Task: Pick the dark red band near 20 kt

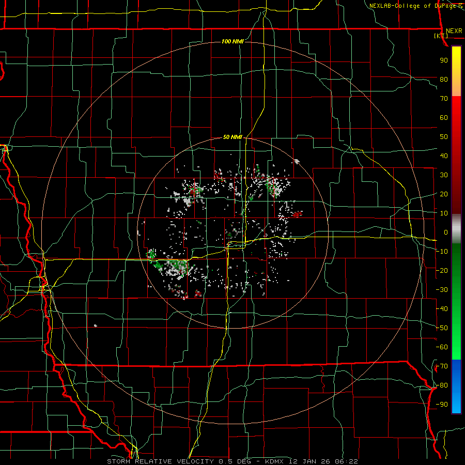Action: point(456,194)
